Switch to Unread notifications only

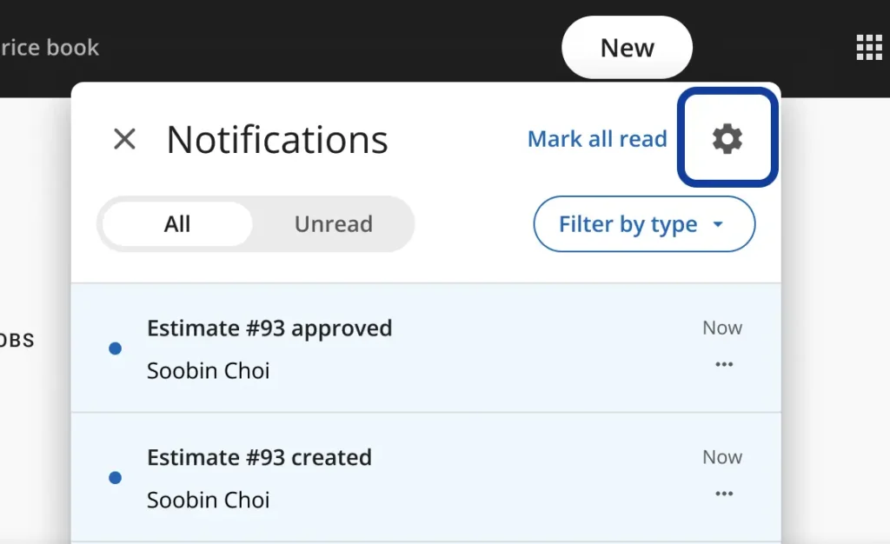tap(333, 224)
